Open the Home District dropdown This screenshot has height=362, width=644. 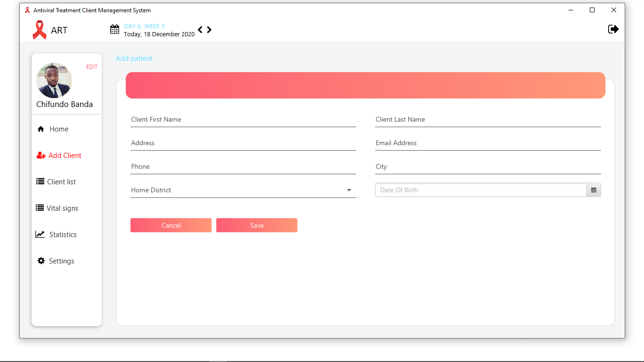(x=349, y=189)
